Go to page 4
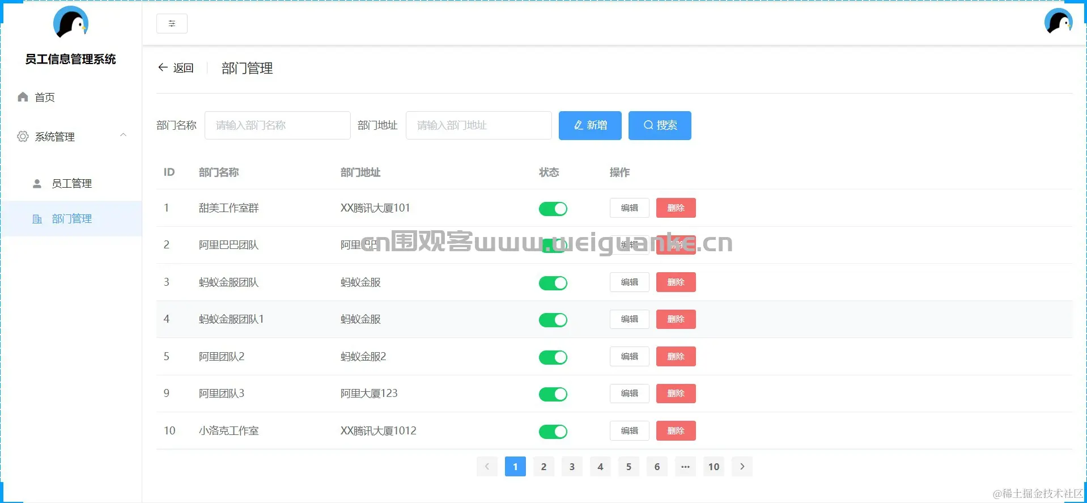Image resolution: width=1087 pixels, height=503 pixels. (x=600, y=467)
